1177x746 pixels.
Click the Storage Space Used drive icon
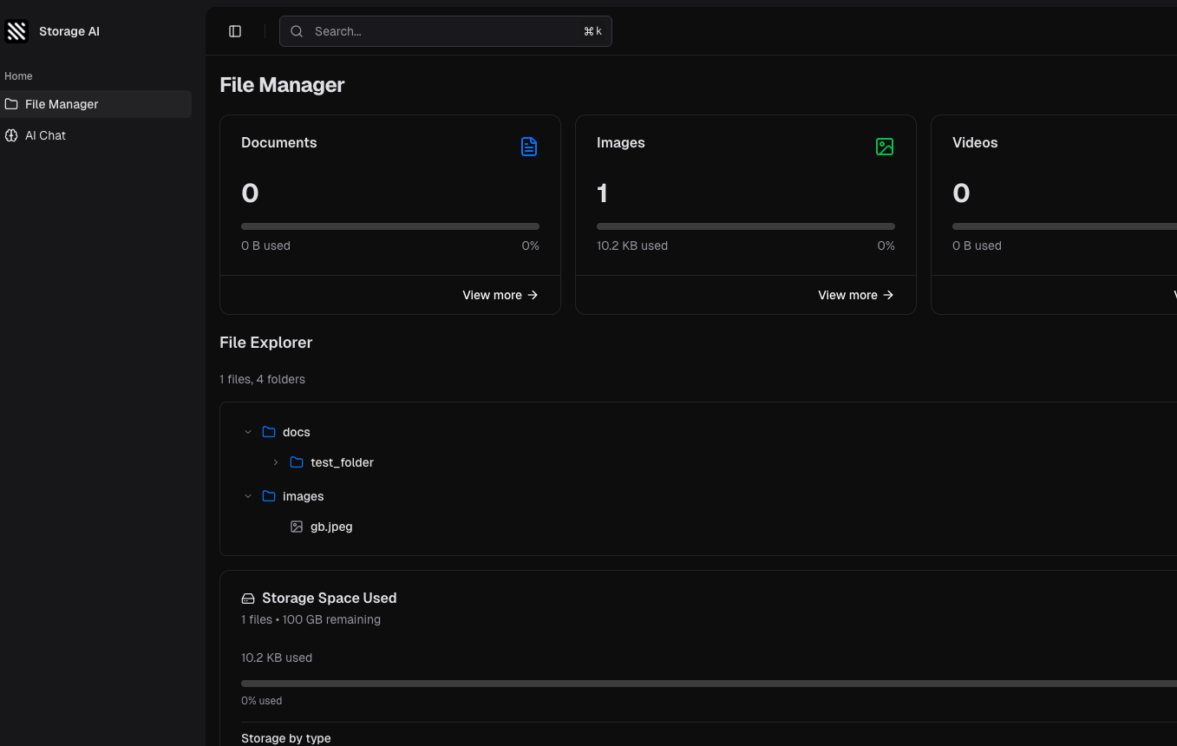248,599
